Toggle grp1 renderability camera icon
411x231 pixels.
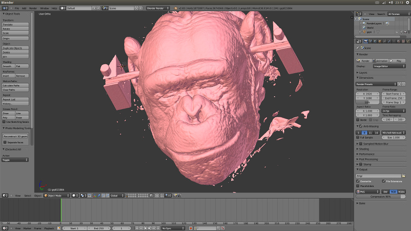405,32
